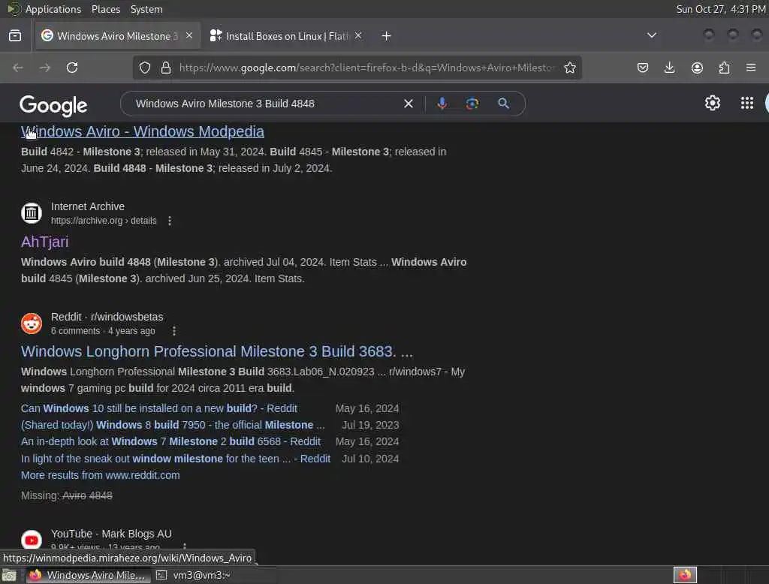Open Windows 7 Milestone 2 build 6568 link
This screenshot has width=769, height=584.
(170, 441)
